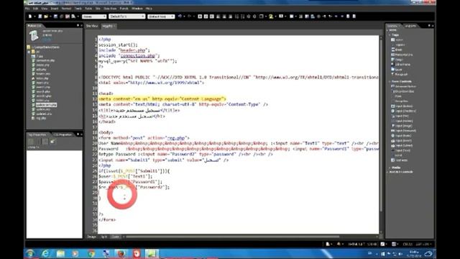Insert Input (Checkbox) control
This screenshot has height=259, width=460.
tap(403, 111)
